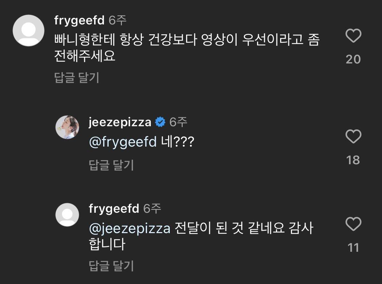Like the '전달이 된 것 같네요' reply
382x284 pixels.
[x=353, y=224]
